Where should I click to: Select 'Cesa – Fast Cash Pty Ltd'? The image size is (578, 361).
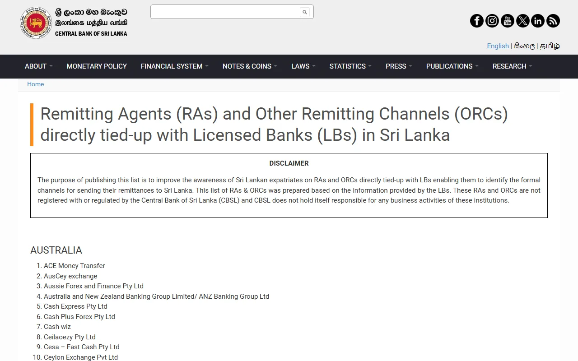pos(82,347)
